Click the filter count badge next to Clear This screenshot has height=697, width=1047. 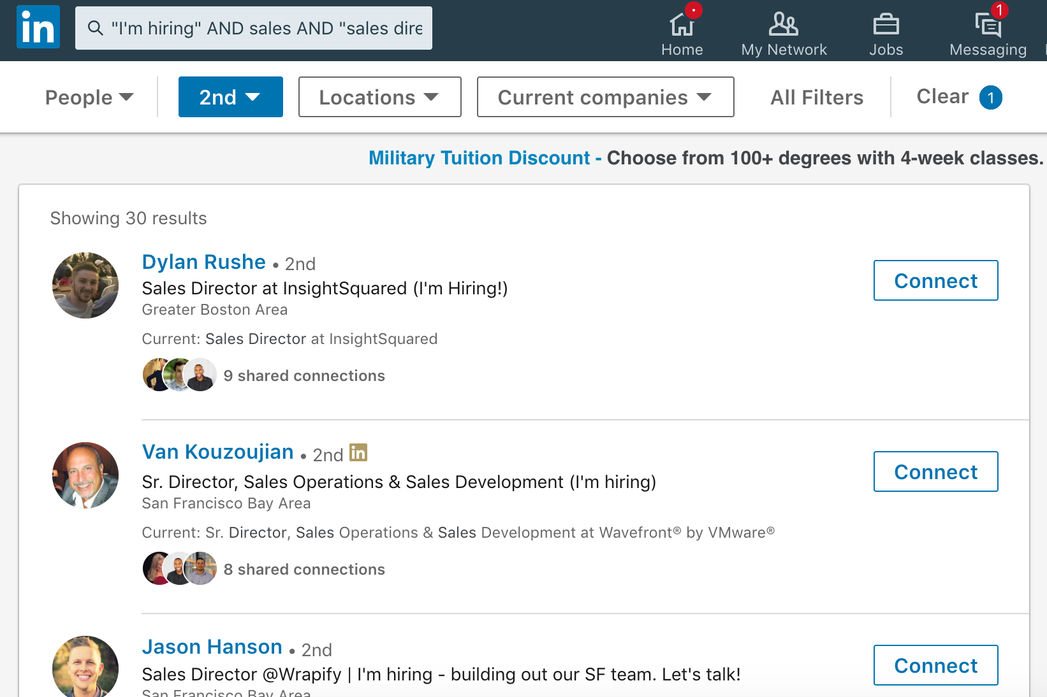(991, 97)
